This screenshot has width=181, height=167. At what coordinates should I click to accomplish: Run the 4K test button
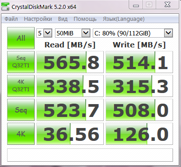[x=21, y=134]
